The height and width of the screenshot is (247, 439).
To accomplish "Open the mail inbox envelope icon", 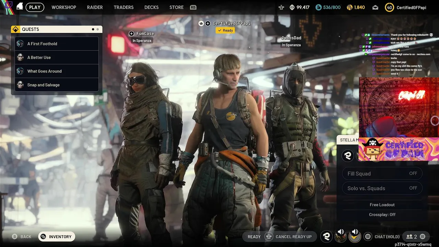I will tap(375, 7).
